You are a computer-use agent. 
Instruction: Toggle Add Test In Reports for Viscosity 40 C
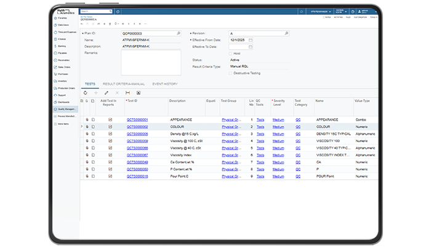pos(110,148)
